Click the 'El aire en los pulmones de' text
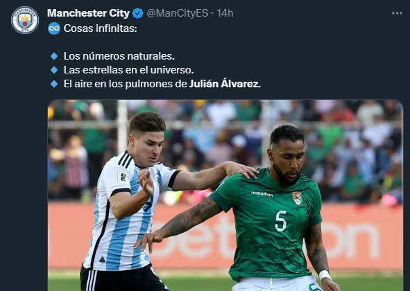This screenshot has width=410, height=291. tap(126, 84)
